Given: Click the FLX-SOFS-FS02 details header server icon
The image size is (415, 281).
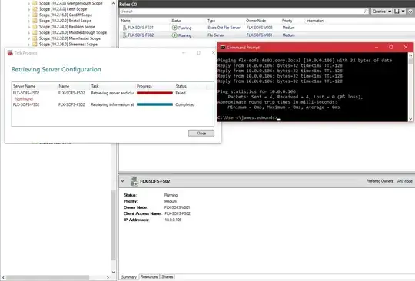Looking at the screenshot, I should coord(134,181).
